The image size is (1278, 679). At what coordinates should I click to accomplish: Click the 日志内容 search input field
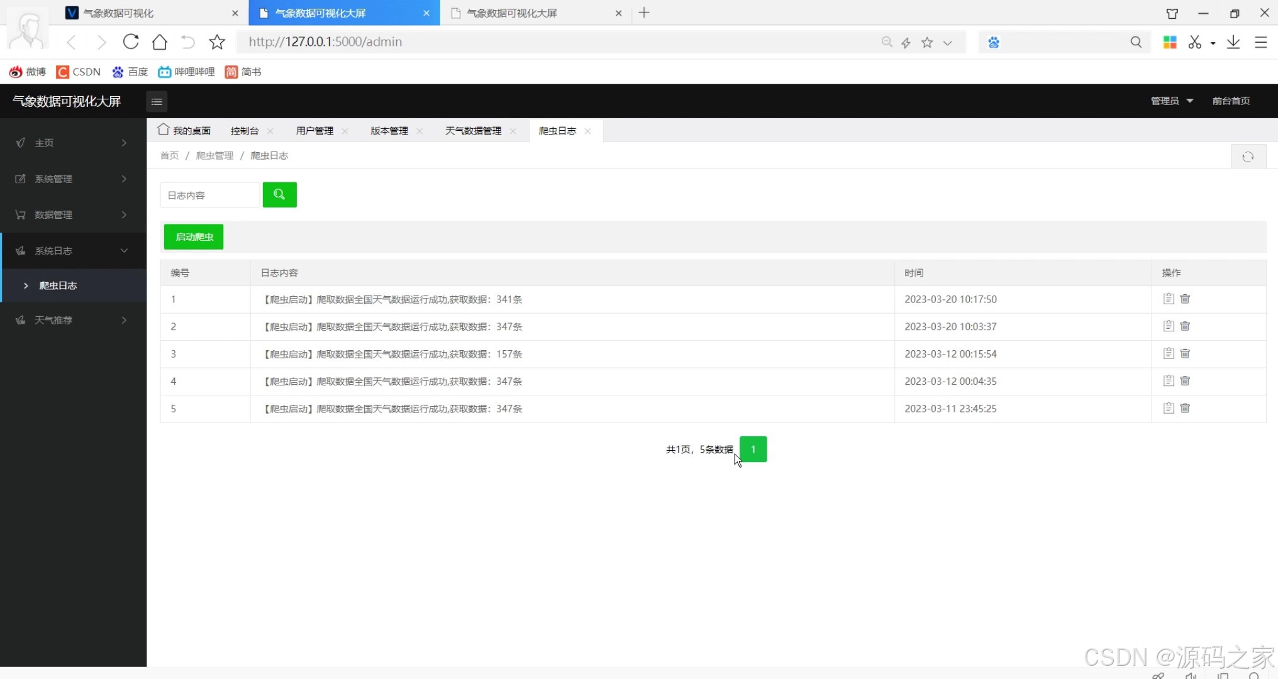tap(209, 195)
